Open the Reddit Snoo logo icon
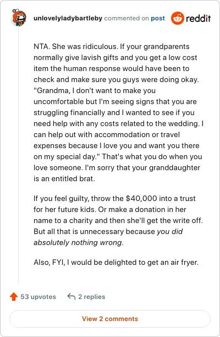This screenshot has height=337, width=220. point(178,18)
